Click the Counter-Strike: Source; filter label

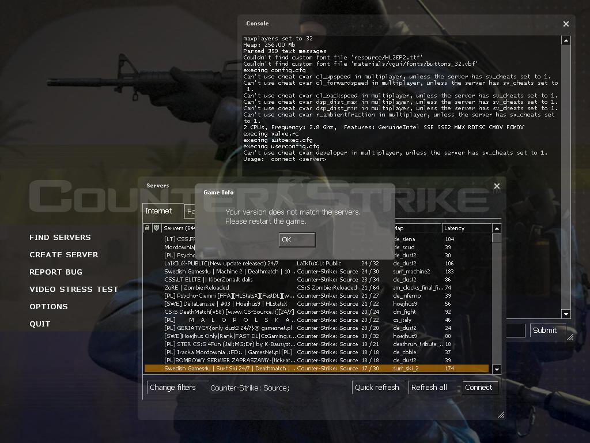pyautogui.click(x=250, y=388)
